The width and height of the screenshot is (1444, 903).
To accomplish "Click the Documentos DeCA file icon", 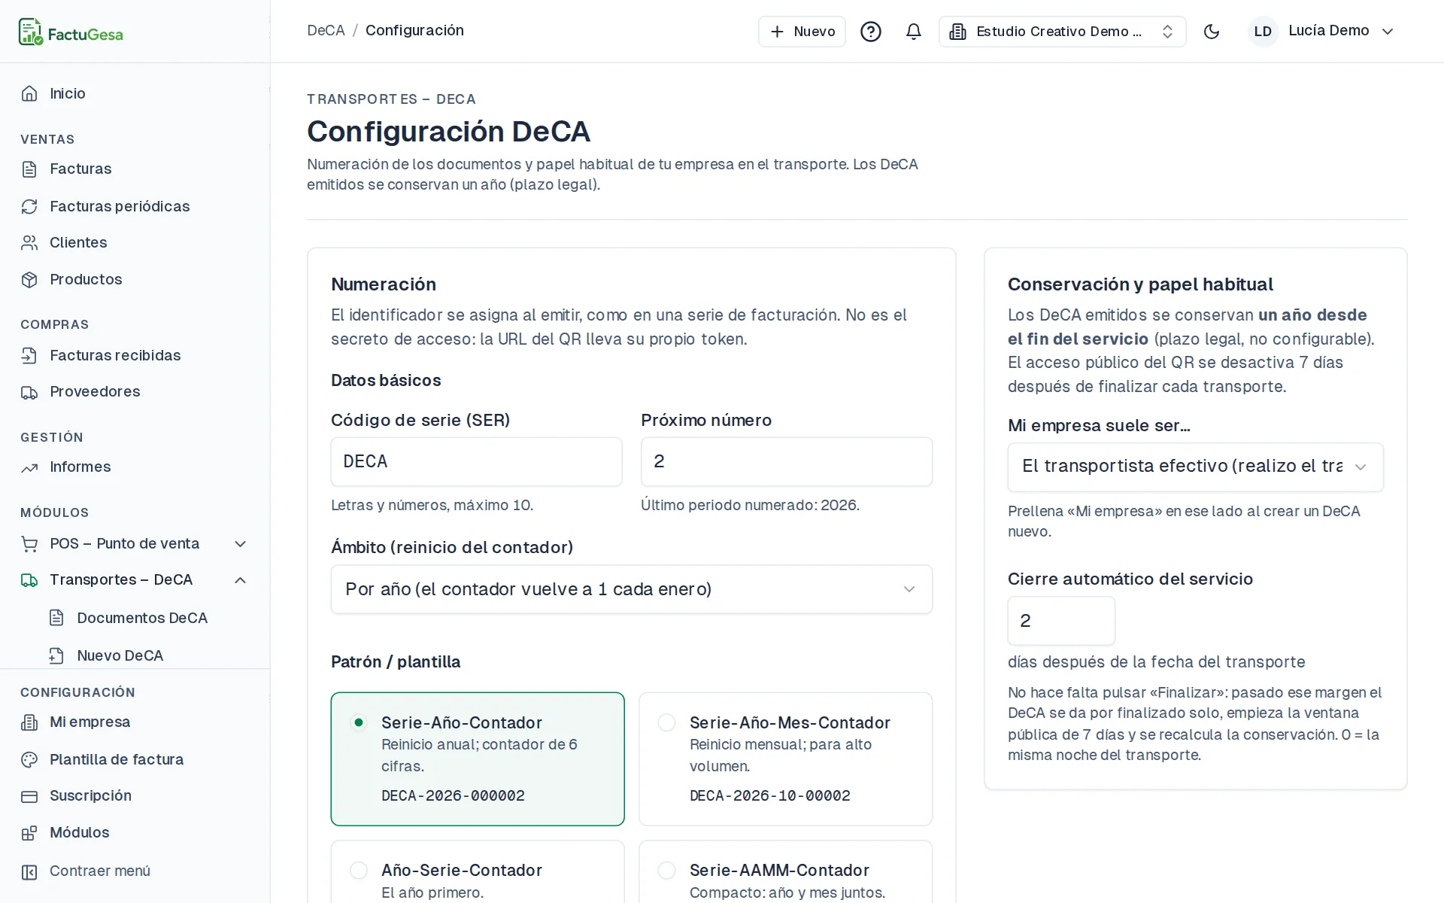I will pyautogui.click(x=56, y=618).
